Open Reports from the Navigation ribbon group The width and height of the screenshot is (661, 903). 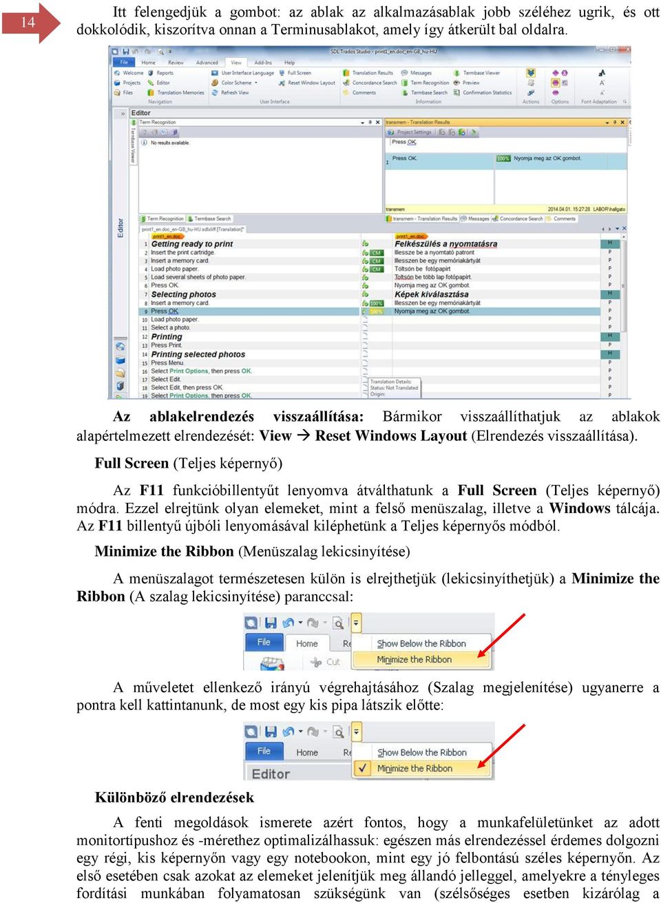pos(160,73)
